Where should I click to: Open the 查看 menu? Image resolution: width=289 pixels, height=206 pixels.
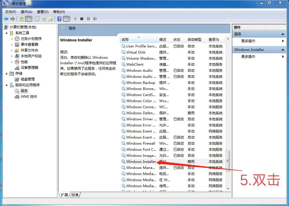pyautogui.click(x=42, y=12)
